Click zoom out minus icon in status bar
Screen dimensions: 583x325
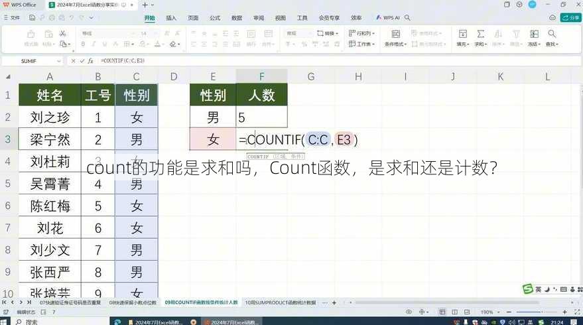pyautogui.click(x=509, y=312)
